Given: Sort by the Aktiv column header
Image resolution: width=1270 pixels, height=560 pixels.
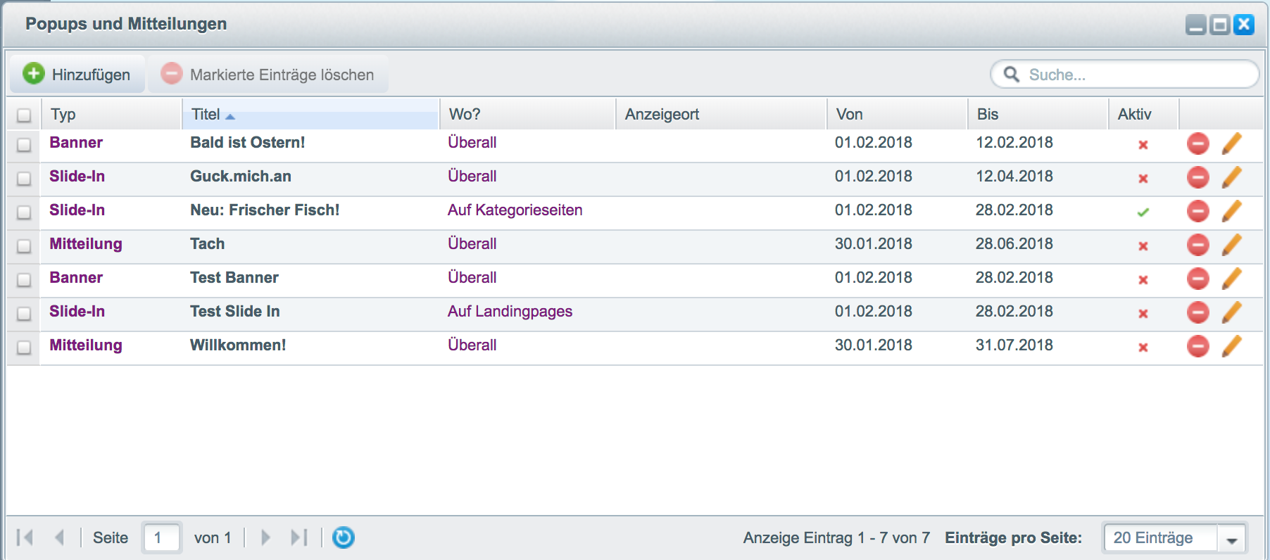Looking at the screenshot, I should pyautogui.click(x=1144, y=114).
